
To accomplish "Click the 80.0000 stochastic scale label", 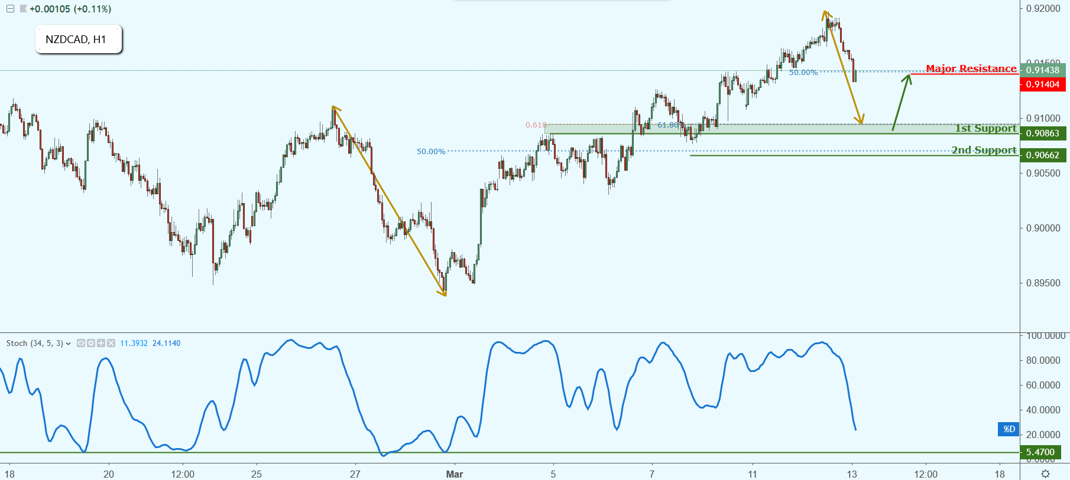I will coord(1043,360).
